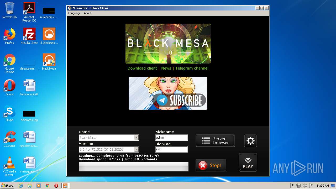Open the Server browser
Viewport: 336px width, 189px height.
pos(215,141)
